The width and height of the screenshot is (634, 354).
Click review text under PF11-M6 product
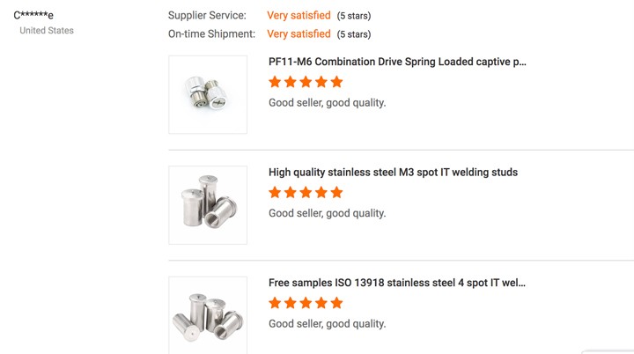(327, 103)
